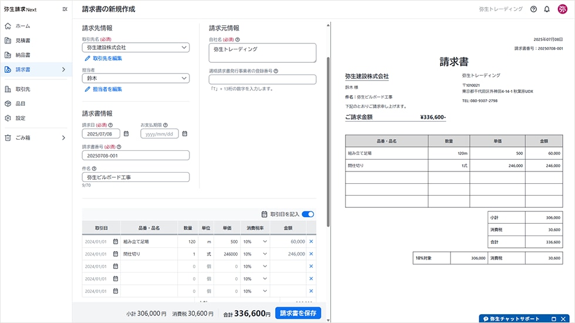575x323 pixels.
Task: Open the calendar picker for 請求日
Action: pyautogui.click(x=126, y=134)
